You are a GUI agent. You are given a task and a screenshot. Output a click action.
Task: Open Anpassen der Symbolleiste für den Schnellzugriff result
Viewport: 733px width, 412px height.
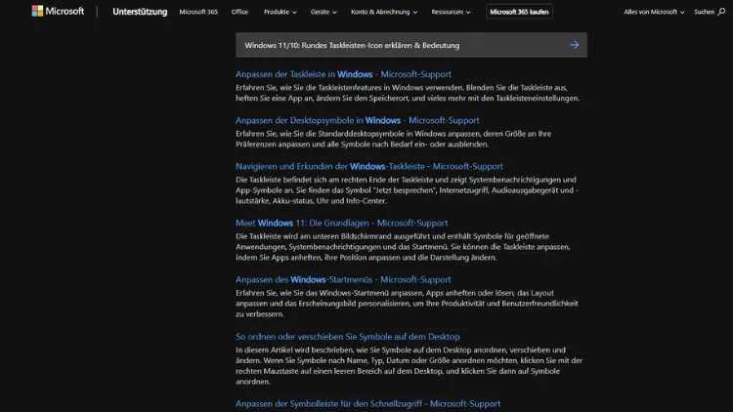coord(367,403)
